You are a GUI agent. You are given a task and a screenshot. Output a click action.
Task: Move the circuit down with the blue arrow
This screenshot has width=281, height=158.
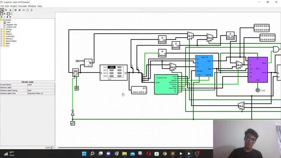7,17
